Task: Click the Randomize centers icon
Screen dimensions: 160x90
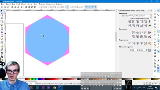Action: [146, 43]
